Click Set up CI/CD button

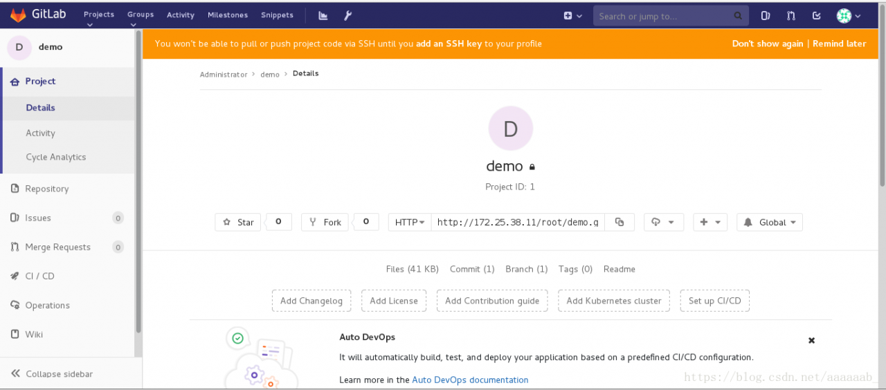[x=715, y=301]
